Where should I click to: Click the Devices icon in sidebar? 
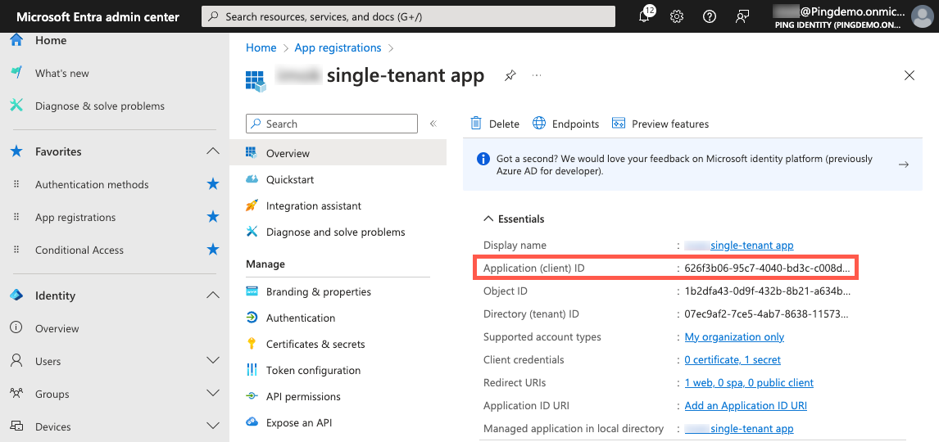[16, 426]
